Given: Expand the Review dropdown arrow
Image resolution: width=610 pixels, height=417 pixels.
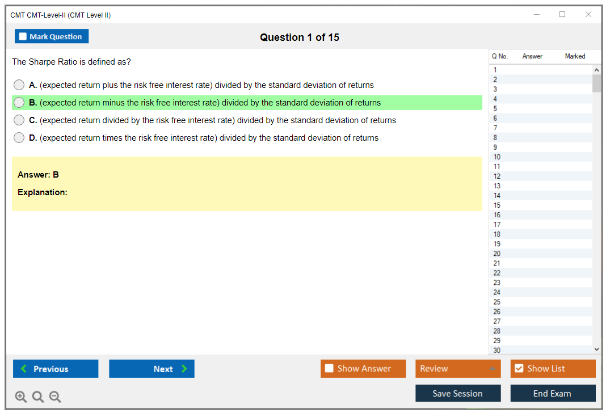Looking at the screenshot, I should click(x=492, y=369).
